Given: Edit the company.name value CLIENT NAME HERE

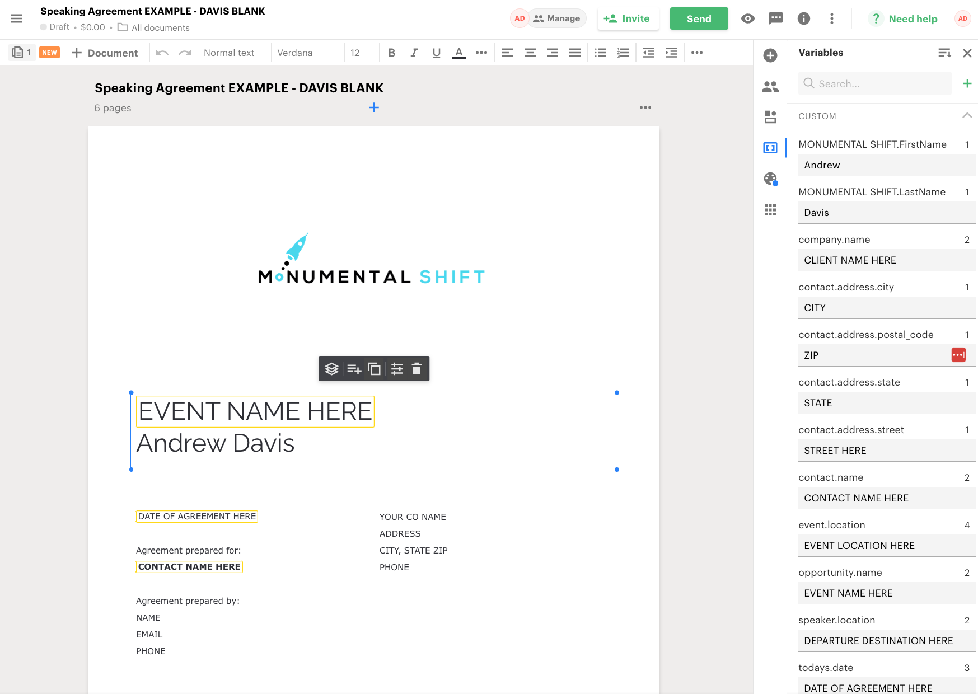Looking at the screenshot, I should point(887,260).
